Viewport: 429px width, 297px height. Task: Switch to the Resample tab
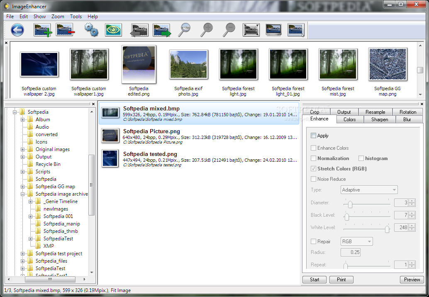tap(375, 112)
